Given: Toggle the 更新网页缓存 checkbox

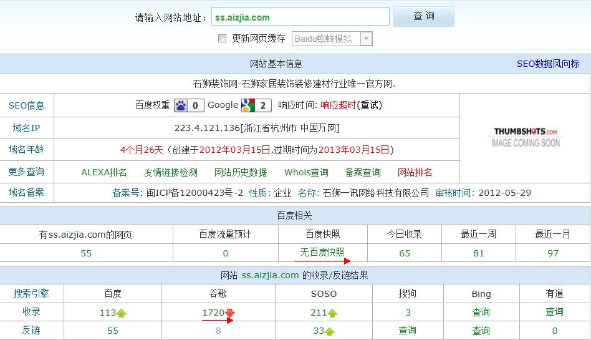Looking at the screenshot, I should point(222,39).
